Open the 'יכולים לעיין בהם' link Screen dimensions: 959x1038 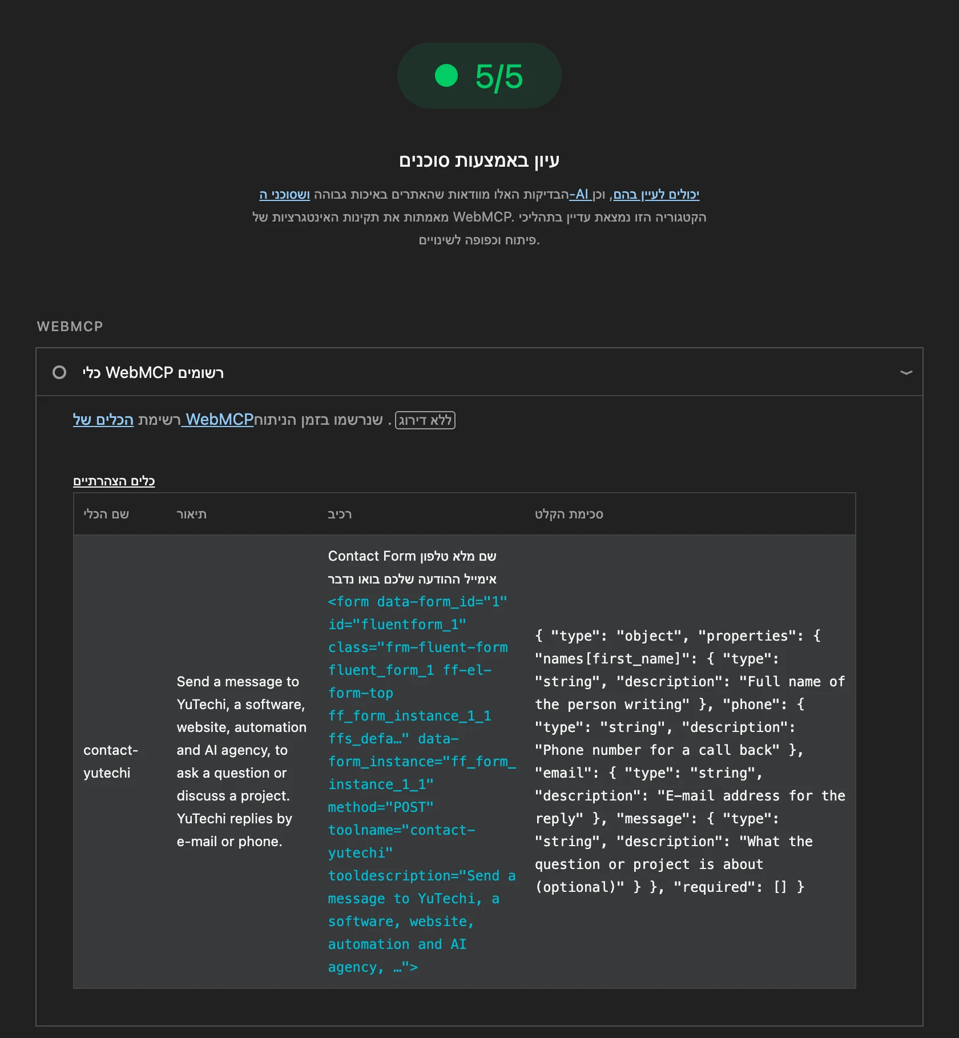[x=656, y=194]
